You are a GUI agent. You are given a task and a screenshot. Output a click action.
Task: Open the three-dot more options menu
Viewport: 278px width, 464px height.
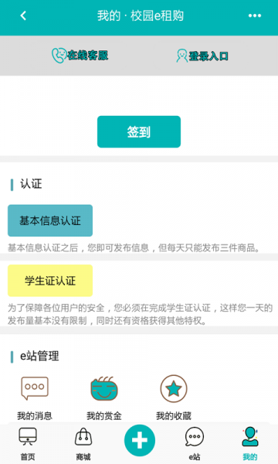click(x=254, y=15)
